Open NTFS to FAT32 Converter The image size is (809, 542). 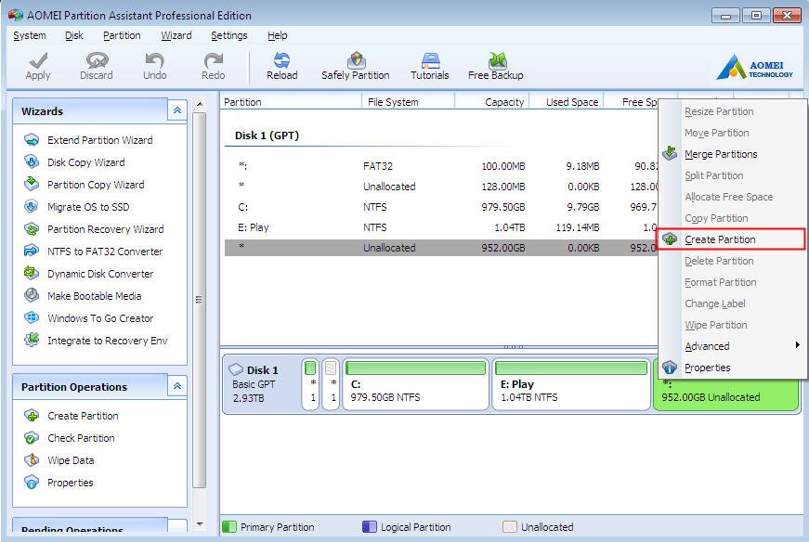(x=105, y=252)
